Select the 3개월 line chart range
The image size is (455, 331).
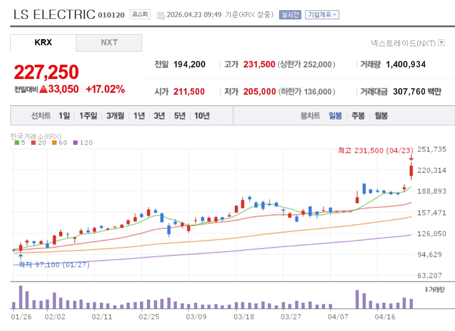pyautogui.click(x=115, y=115)
